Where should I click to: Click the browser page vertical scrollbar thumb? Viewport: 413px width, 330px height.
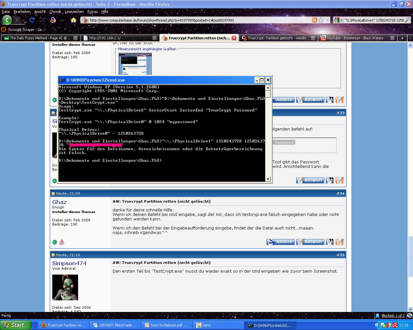click(x=410, y=257)
